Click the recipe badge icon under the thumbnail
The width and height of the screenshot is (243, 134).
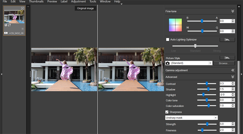click(9, 25)
